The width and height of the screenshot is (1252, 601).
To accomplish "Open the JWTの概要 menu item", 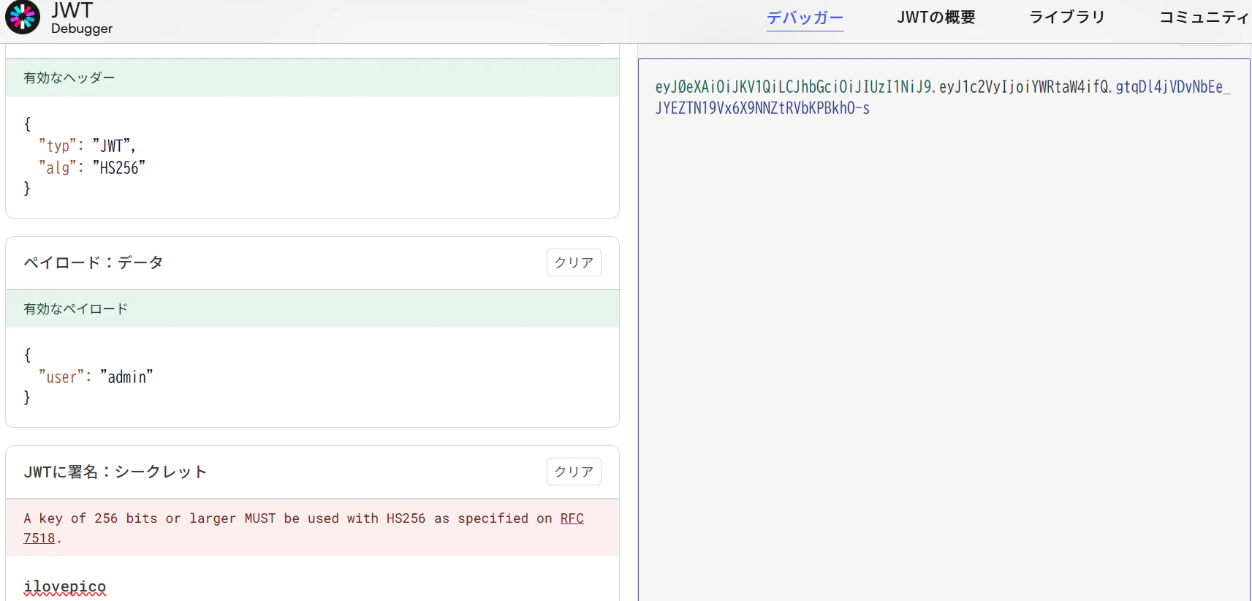I will (x=936, y=17).
